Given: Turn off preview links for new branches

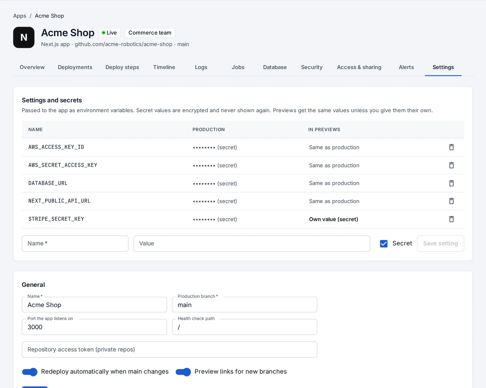Looking at the screenshot, I should 183,372.
